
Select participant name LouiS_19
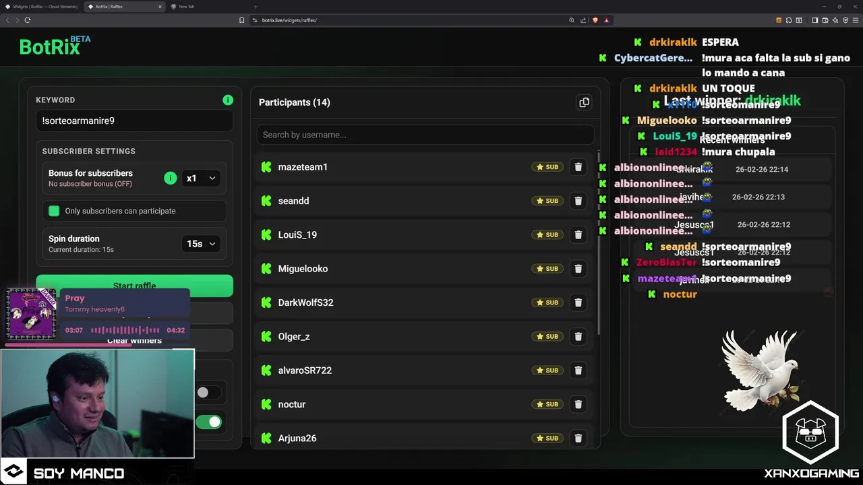point(297,234)
